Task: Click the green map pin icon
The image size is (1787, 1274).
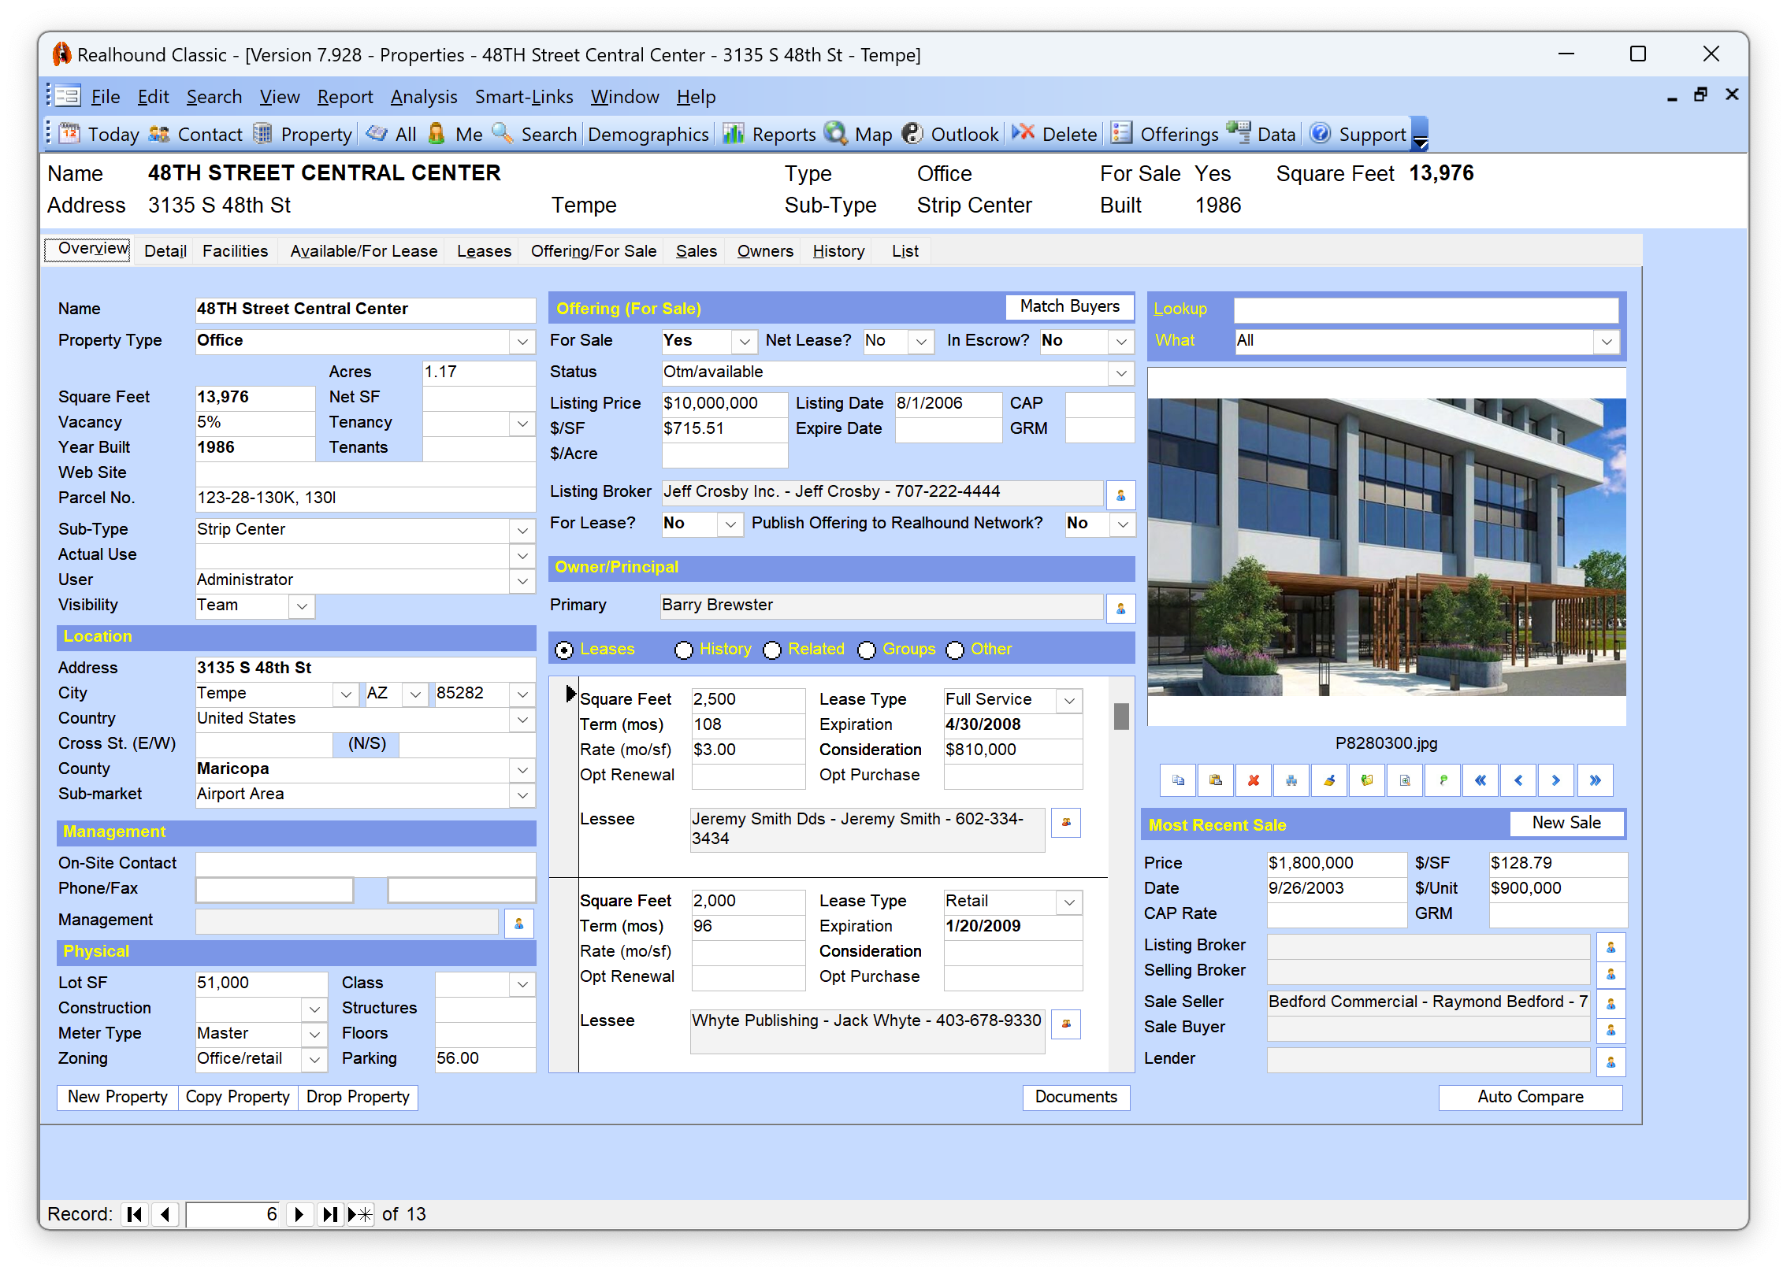Action: click(1443, 780)
